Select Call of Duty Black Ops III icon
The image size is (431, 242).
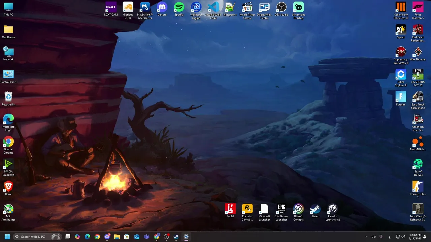[x=401, y=11]
